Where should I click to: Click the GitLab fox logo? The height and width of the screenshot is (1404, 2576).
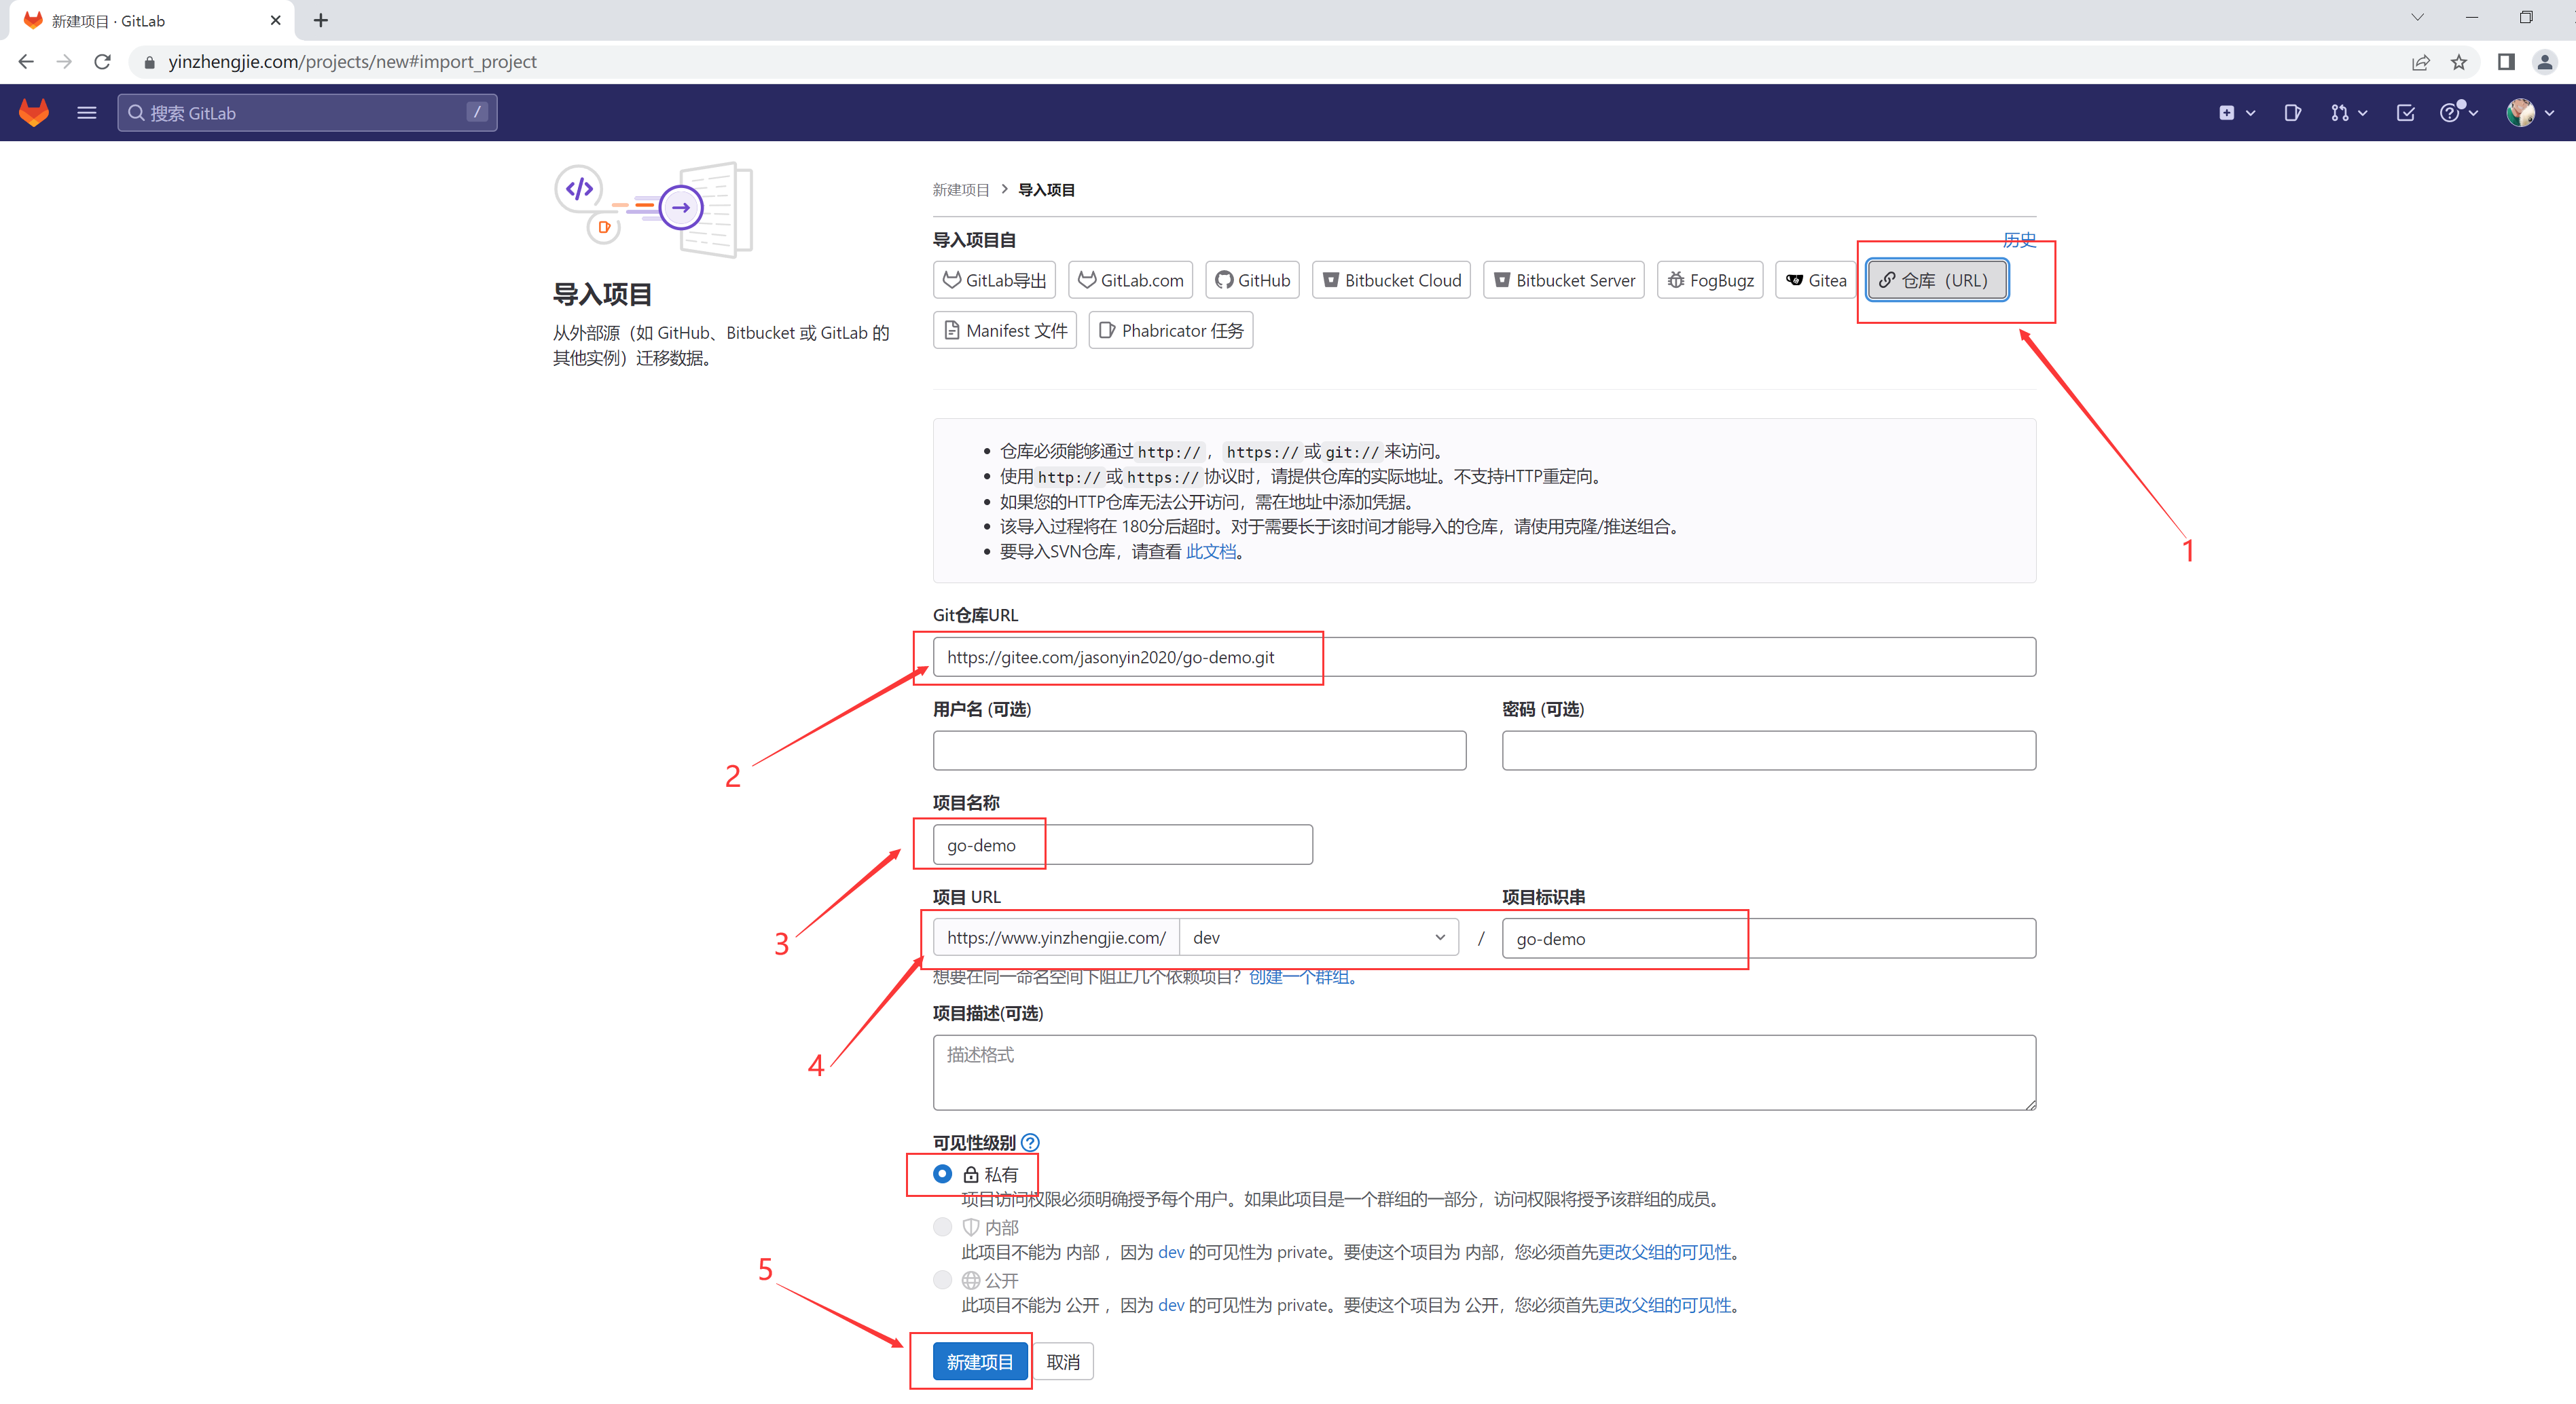[x=34, y=112]
